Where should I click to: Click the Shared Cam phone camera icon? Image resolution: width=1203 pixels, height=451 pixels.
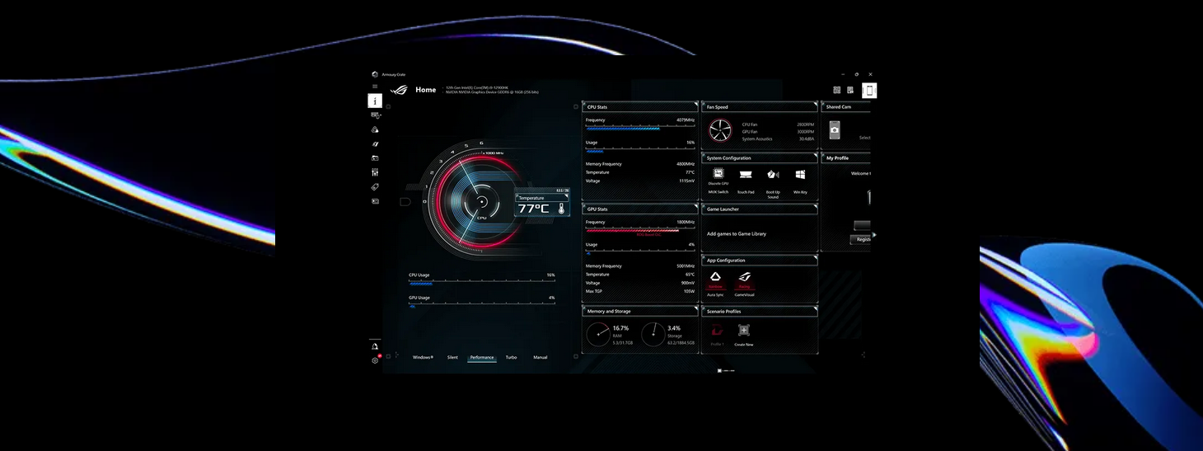(x=835, y=130)
